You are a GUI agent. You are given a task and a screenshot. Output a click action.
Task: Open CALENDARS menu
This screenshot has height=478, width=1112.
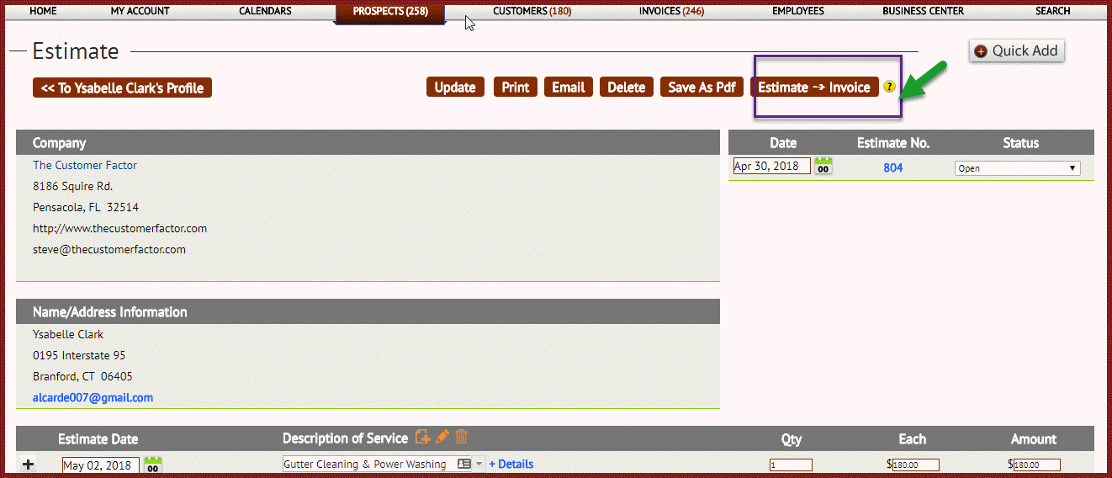coord(265,11)
